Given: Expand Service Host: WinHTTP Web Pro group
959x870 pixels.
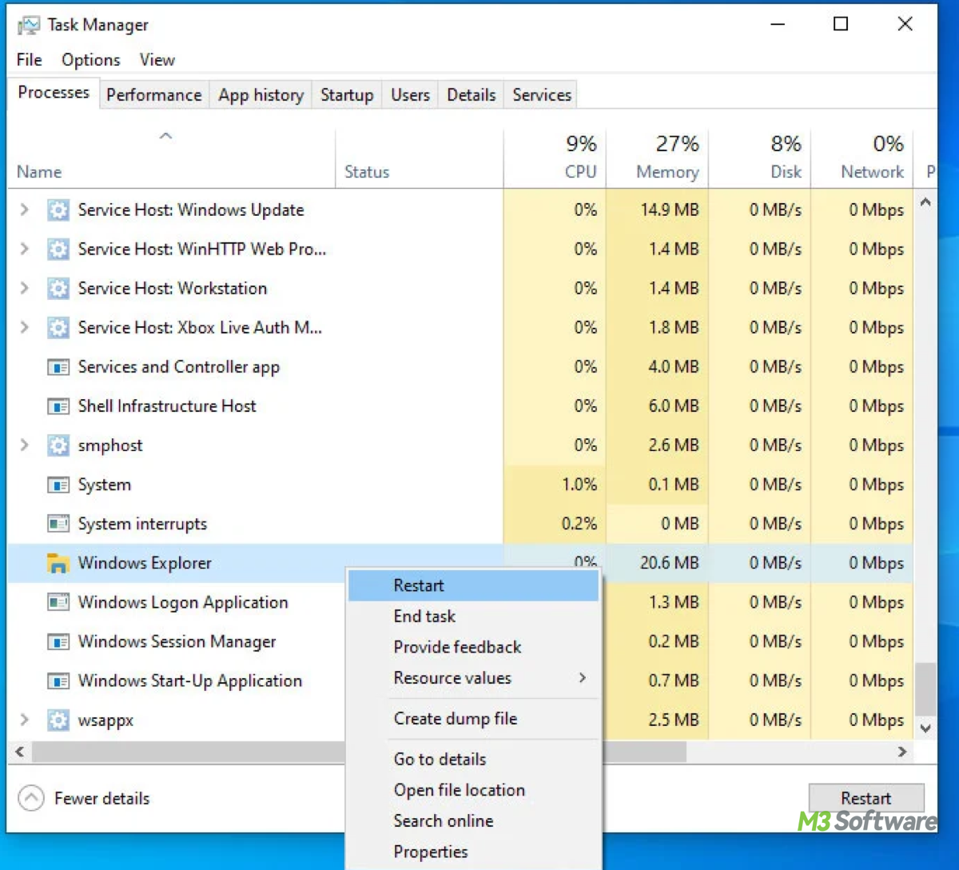Looking at the screenshot, I should (x=25, y=249).
